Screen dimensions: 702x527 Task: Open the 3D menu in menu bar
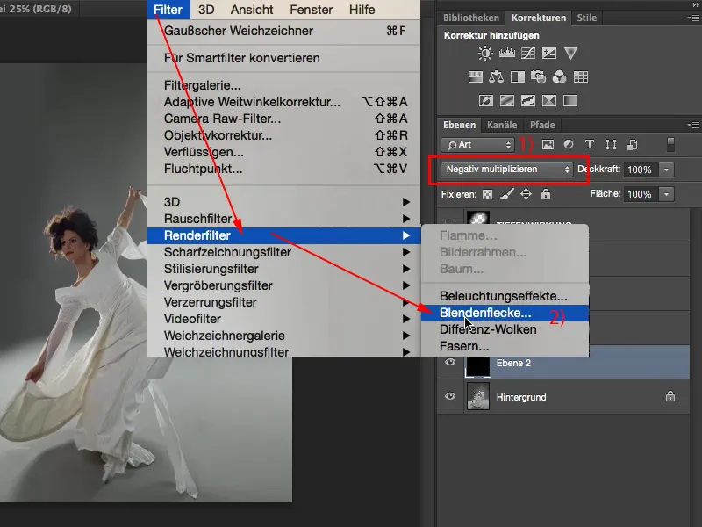pyautogui.click(x=206, y=10)
